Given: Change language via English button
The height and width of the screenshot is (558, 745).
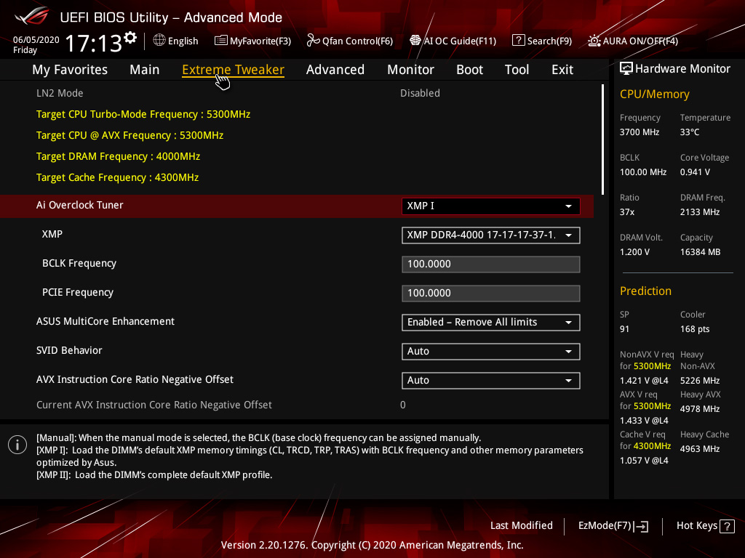Looking at the screenshot, I should pos(176,41).
